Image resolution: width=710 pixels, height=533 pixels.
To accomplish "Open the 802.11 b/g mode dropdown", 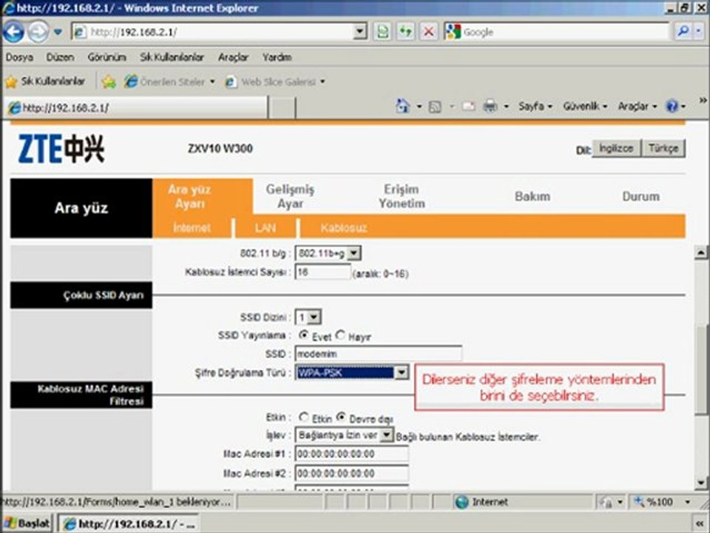I will pos(328,253).
